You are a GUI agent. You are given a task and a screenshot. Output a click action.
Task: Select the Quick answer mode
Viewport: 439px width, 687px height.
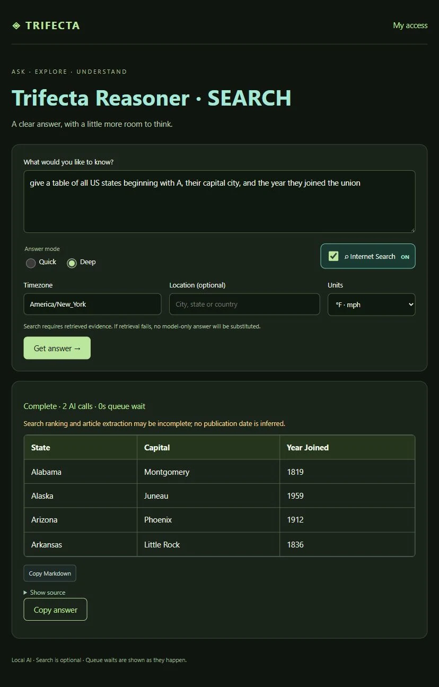point(31,263)
